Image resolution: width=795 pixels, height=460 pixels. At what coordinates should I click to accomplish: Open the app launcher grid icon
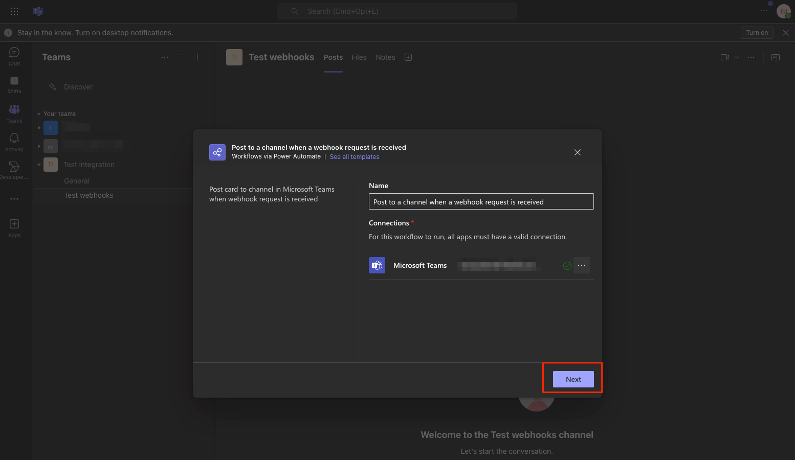pyautogui.click(x=14, y=11)
